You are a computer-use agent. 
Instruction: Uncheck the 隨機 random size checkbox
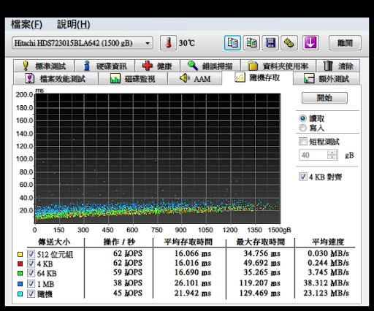tap(31, 293)
